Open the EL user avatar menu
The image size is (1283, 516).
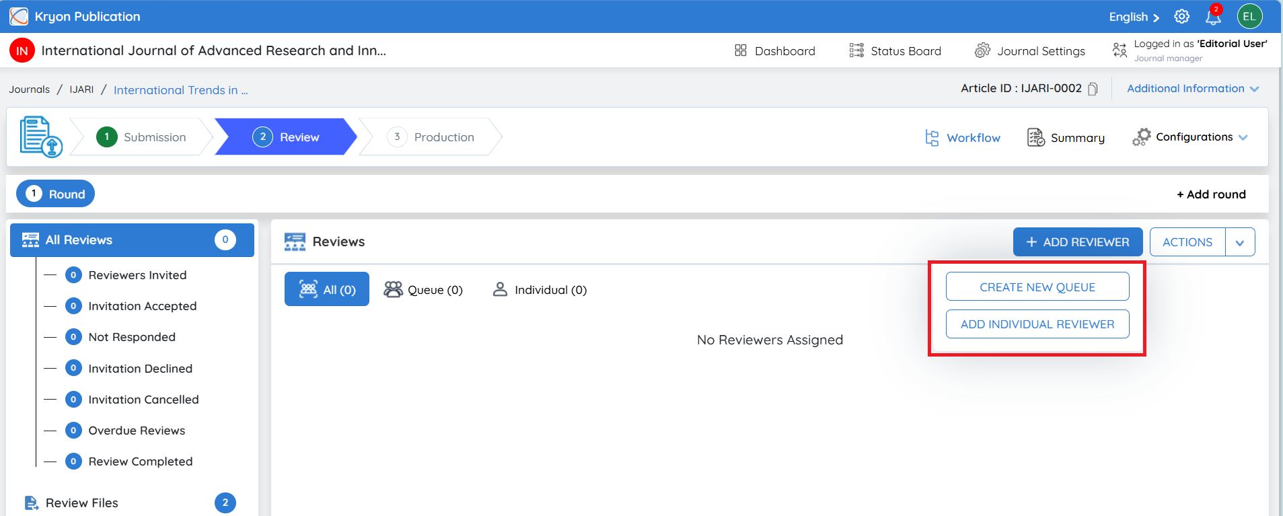click(x=1250, y=17)
